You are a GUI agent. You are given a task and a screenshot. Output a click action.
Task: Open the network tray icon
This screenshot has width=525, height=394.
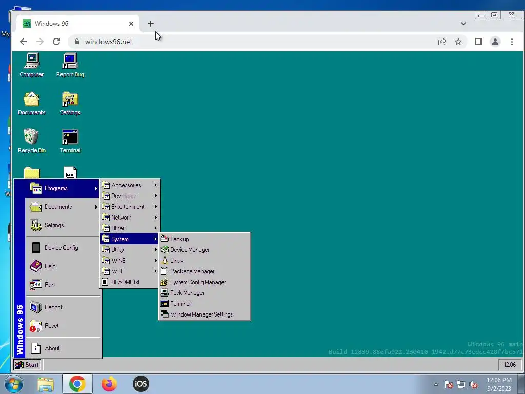[461, 385]
